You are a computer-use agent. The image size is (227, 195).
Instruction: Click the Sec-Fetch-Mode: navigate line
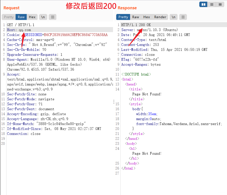pyautogui.click(x=31, y=99)
